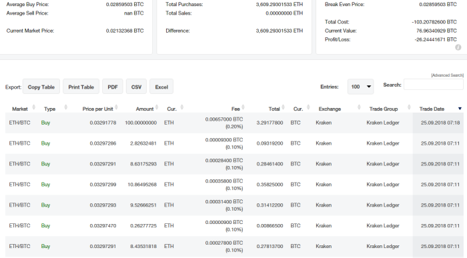This screenshot has height=258, width=467.
Task: Click Current Market Price value 0.02132368 BTC
Action: (125, 31)
